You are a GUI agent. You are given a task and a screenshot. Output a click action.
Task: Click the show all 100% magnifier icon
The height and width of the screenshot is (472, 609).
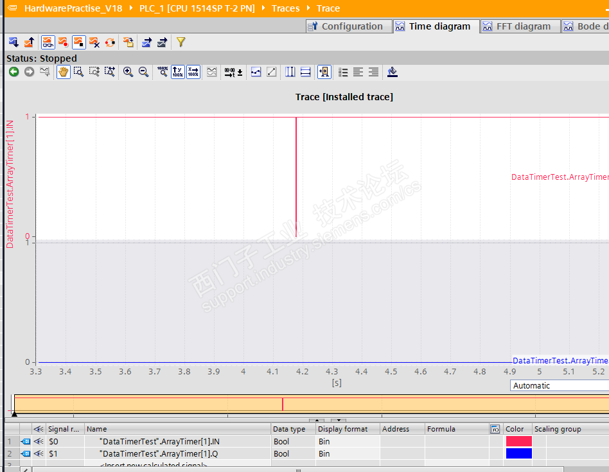163,72
